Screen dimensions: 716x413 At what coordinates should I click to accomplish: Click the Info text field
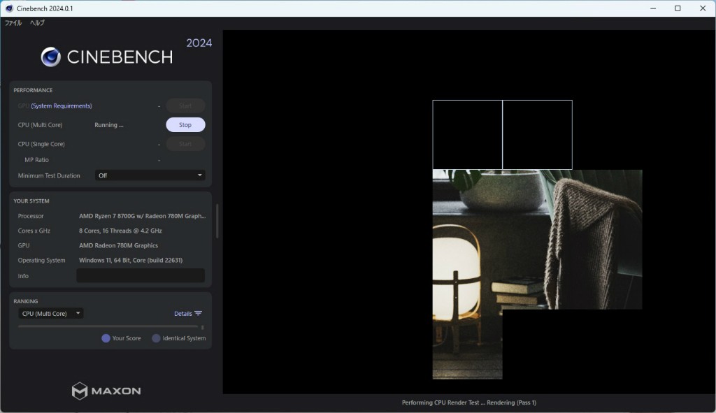tap(141, 276)
